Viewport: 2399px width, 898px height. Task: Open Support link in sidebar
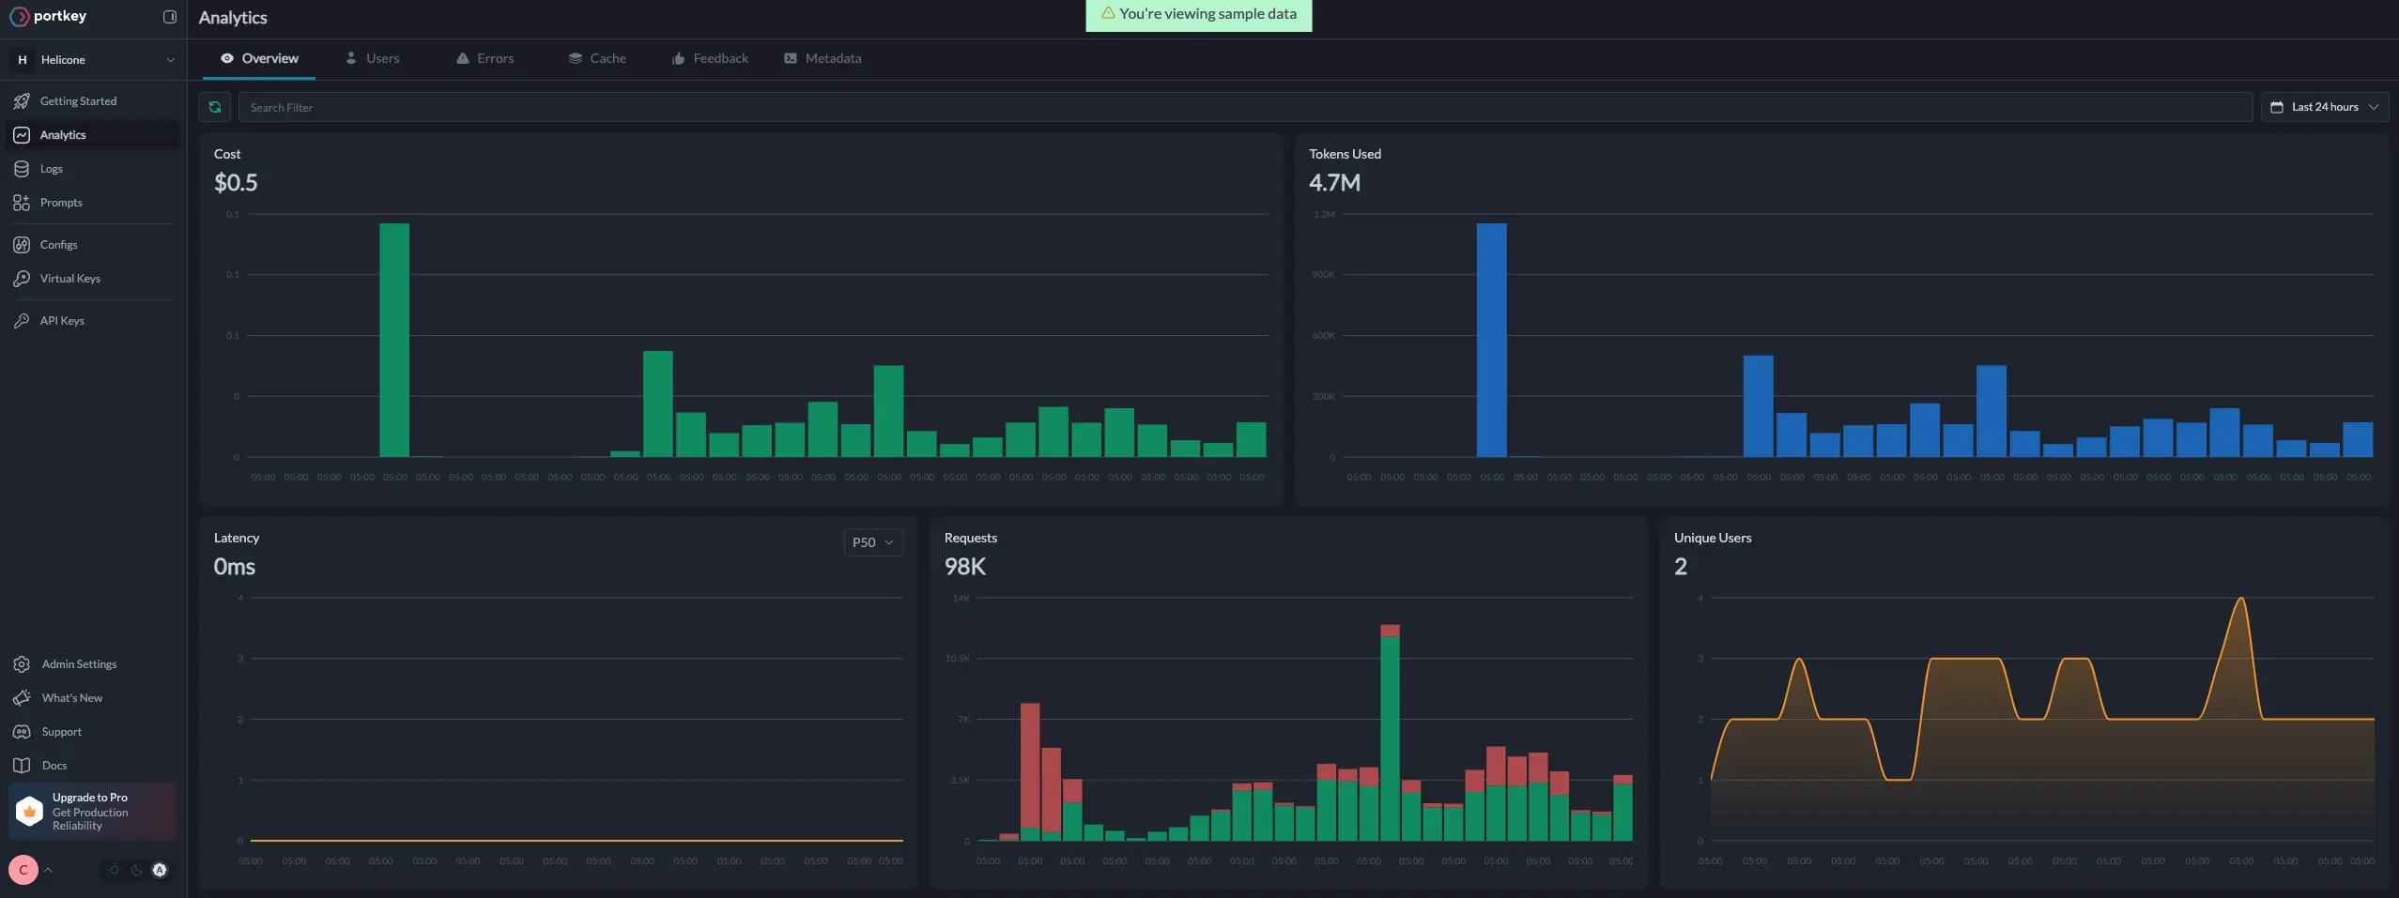click(x=61, y=732)
